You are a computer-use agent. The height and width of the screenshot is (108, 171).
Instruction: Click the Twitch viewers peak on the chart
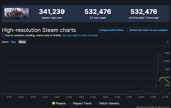tap(160, 54)
